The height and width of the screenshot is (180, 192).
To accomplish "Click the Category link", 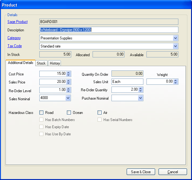I will coord(14,38).
